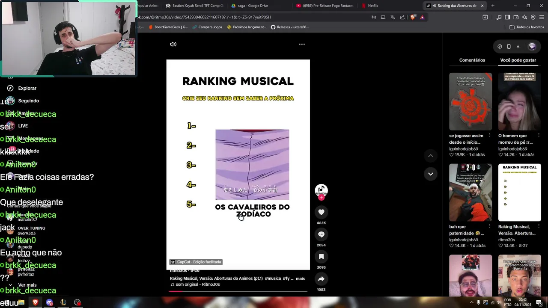Click the browser address bar URL

pyautogui.click(x=204, y=17)
